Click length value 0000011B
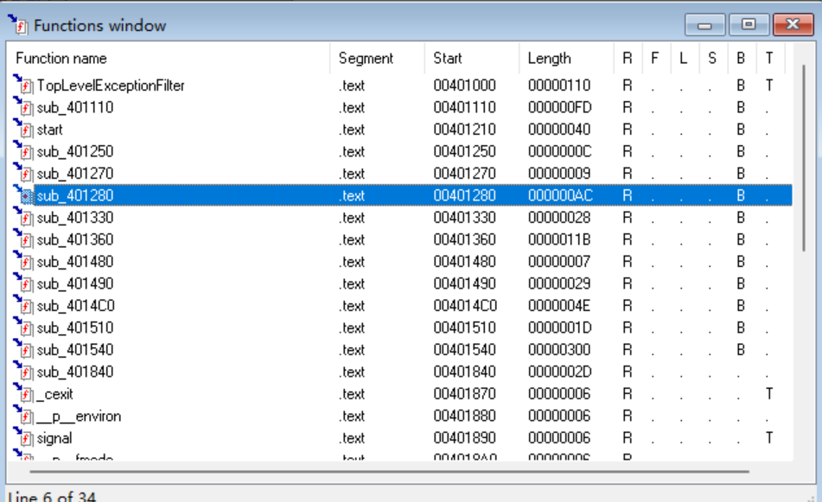 click(559, 239)
